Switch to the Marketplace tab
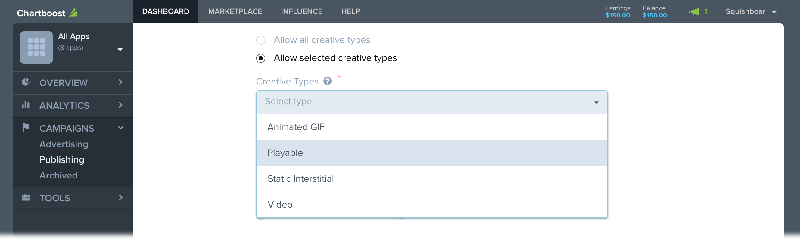Viewport: 800px width, 240px height. (x=235, y=11)
